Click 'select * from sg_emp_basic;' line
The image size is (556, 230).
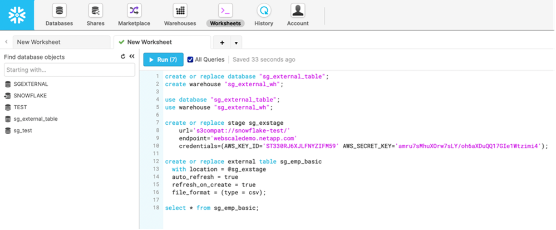point(212,208)
